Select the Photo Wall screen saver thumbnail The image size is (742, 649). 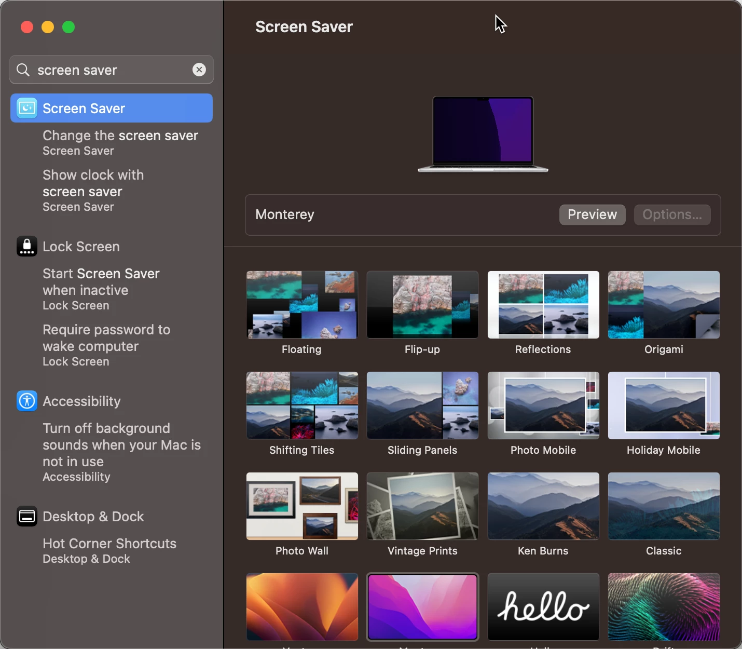click(302, 506)
